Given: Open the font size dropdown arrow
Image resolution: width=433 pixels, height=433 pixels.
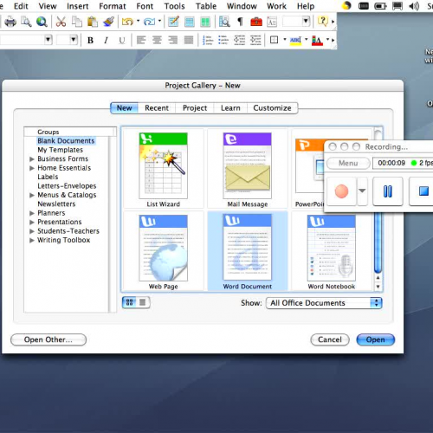Looking at the screenshot, I should coord(74,40).
